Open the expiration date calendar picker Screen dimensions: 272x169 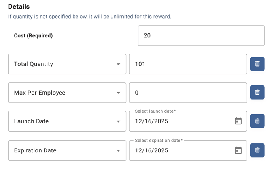coord(238,150)
